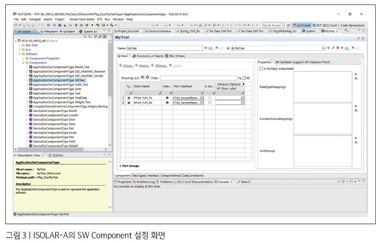
Task: Select the AUTOSAR perspective button
Action: tap(302, 25)
